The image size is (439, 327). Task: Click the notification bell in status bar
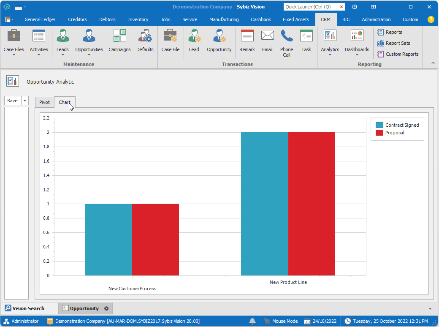click(252, 321)
